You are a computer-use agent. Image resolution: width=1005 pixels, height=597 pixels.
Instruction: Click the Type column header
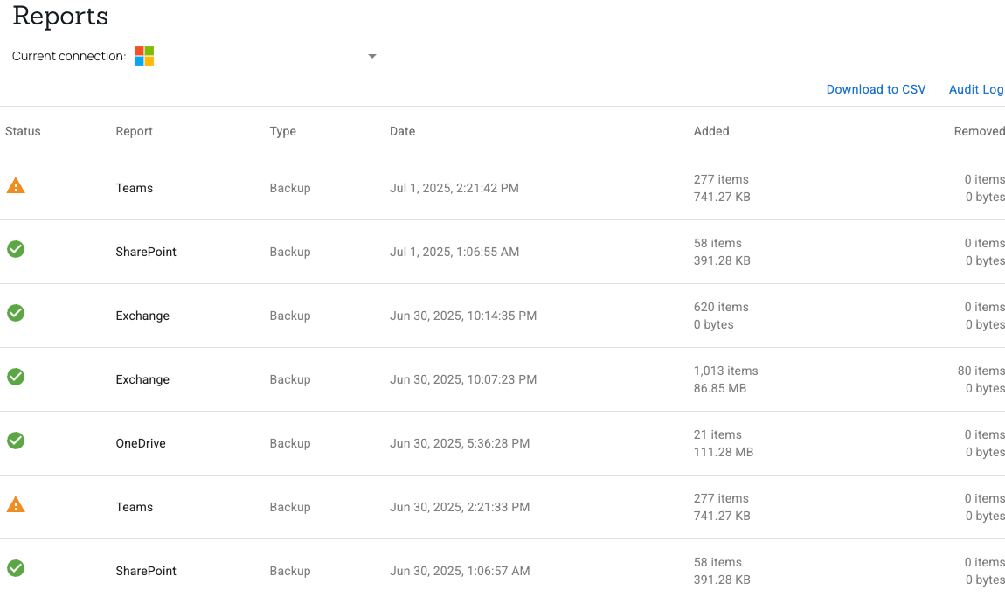(282, 131)
